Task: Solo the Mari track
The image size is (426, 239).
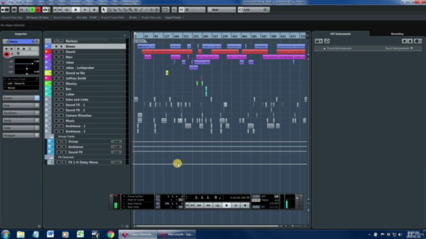Action: (61, 57)
